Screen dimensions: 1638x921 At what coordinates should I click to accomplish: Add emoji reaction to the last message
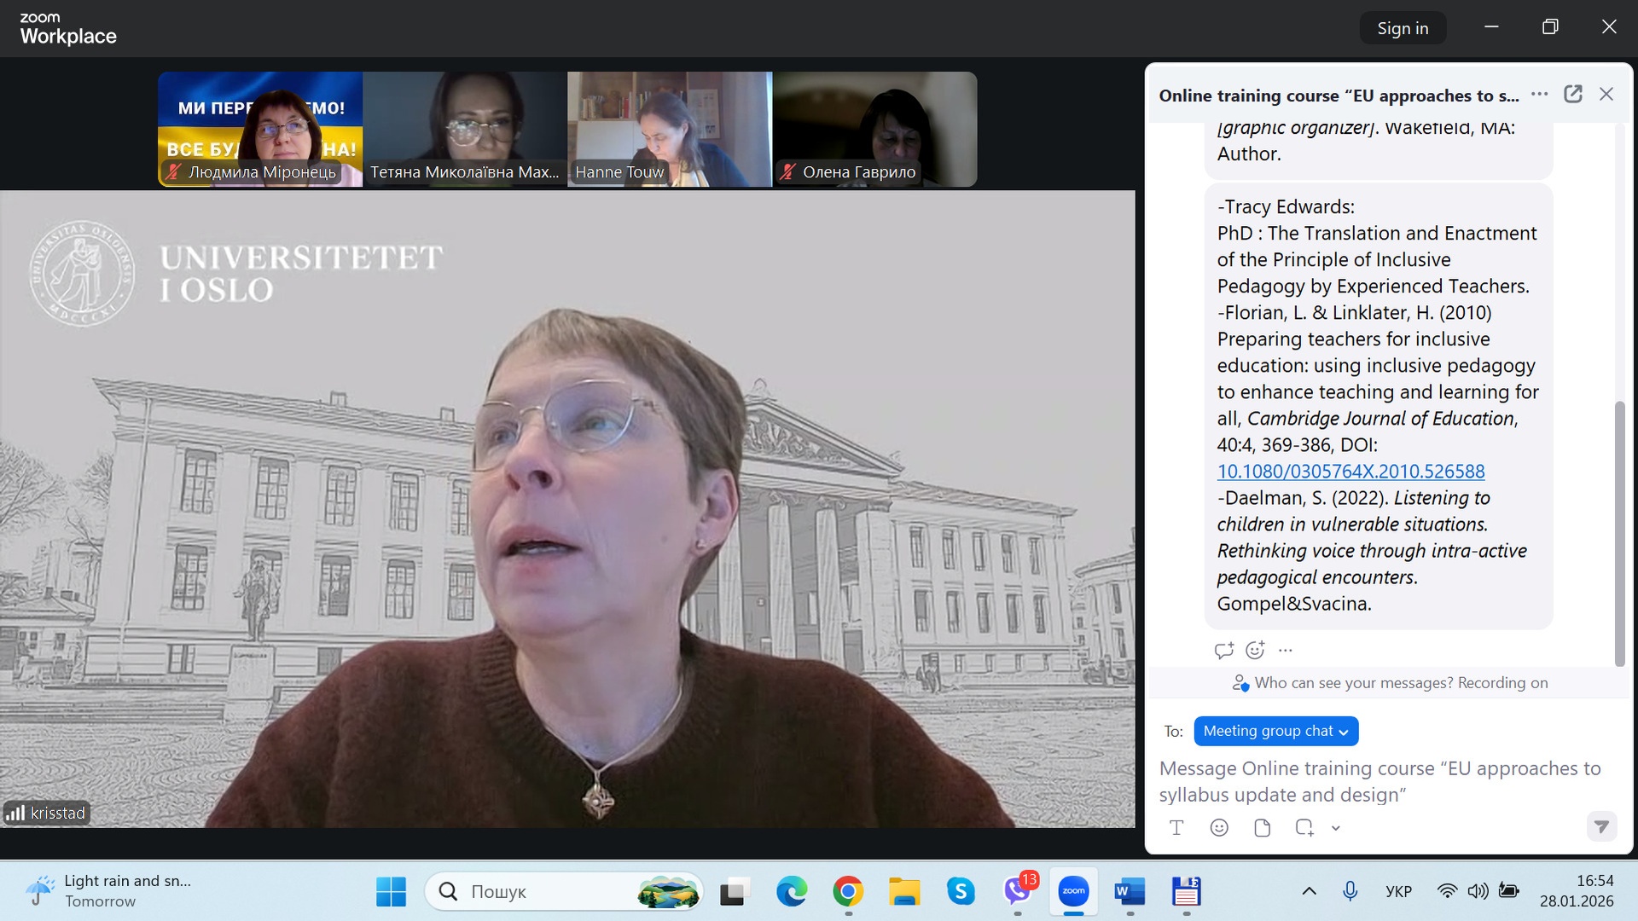1255,651
